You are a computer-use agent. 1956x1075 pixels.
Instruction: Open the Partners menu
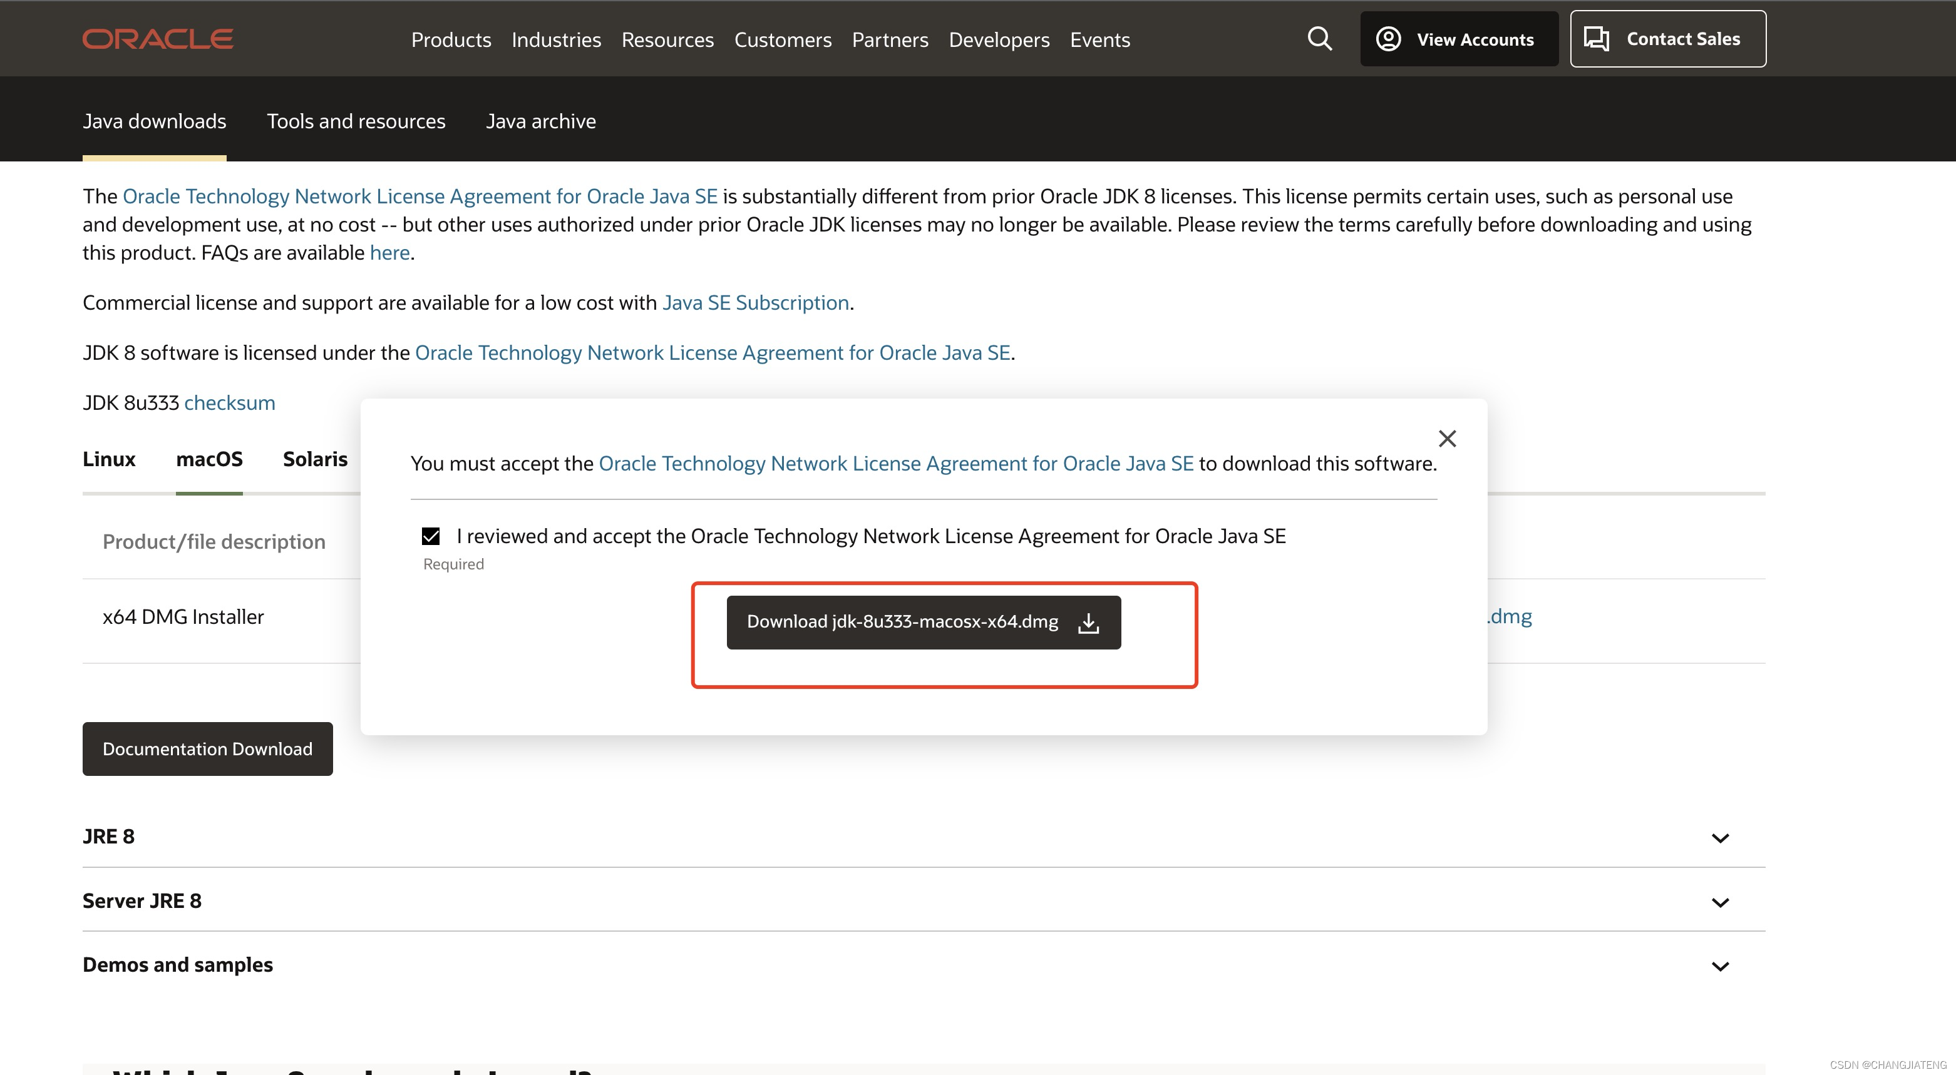click(x=890, y=39)
